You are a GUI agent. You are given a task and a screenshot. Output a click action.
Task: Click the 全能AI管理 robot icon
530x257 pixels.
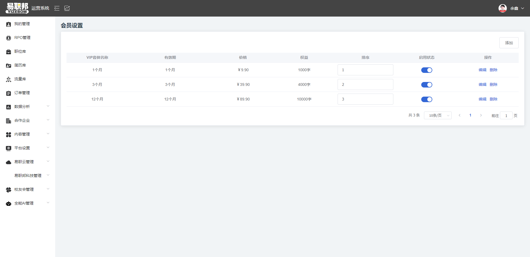(9, 204)
